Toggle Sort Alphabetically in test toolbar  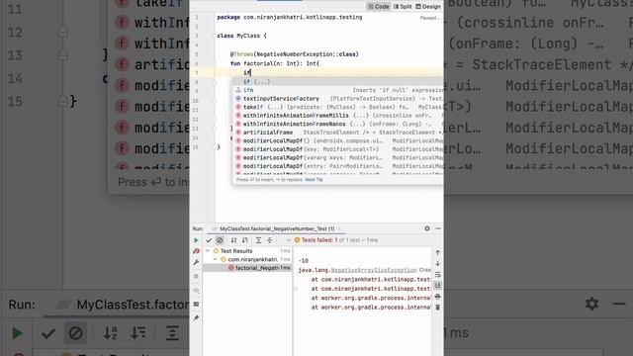[x=233, y=240]
